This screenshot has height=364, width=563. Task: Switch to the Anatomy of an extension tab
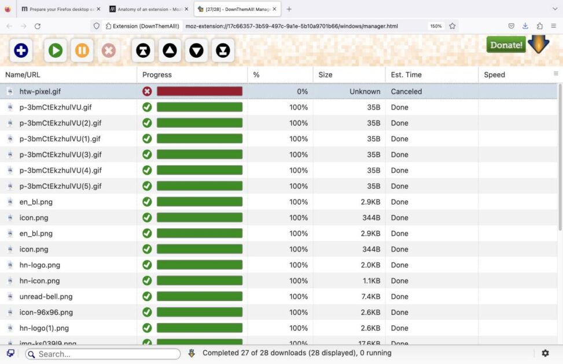(148, 9)
